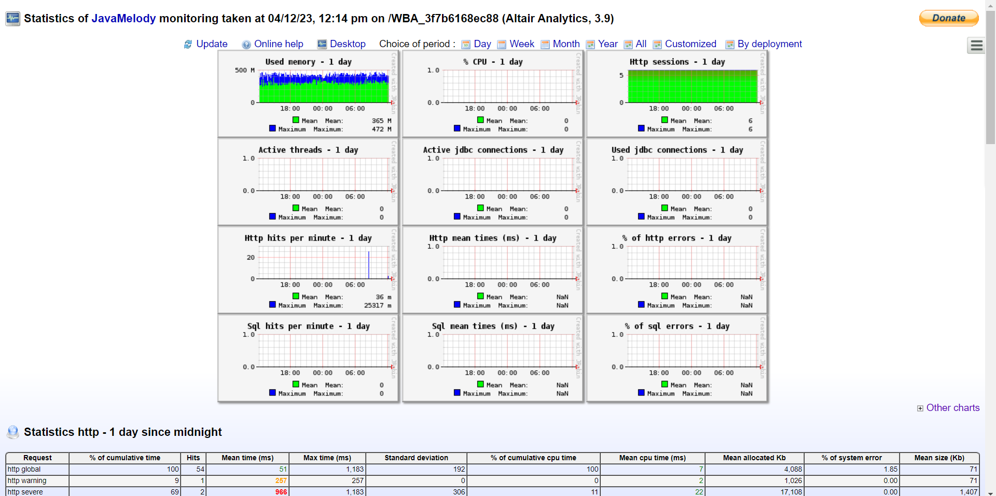Click the Week period calendar icon
The height and width of the screenshot is (496, 996).
pos(502,45)
